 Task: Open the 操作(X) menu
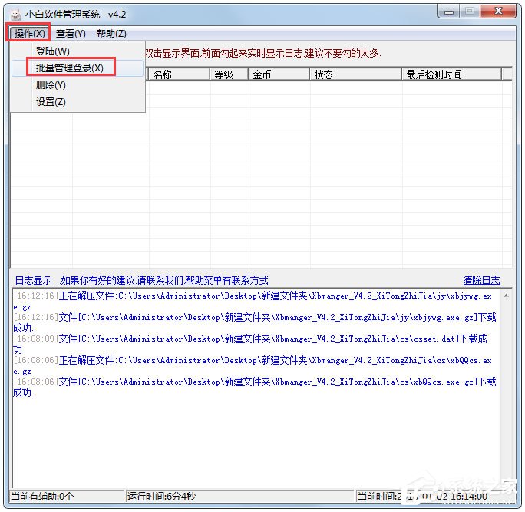coord(29,34)
